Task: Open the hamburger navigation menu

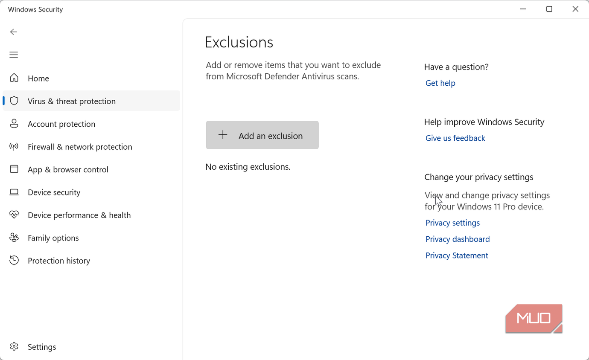Action: [14, 55]
